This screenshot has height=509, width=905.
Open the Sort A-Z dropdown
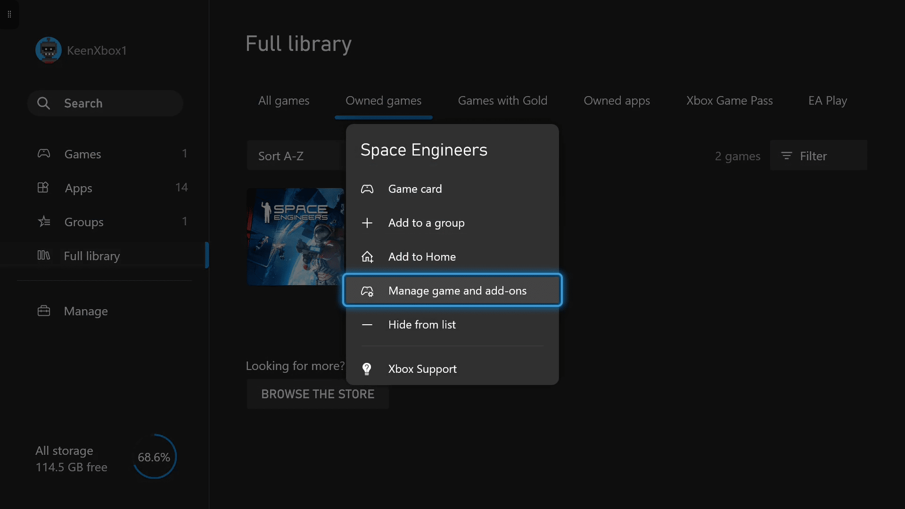(296, 156)
